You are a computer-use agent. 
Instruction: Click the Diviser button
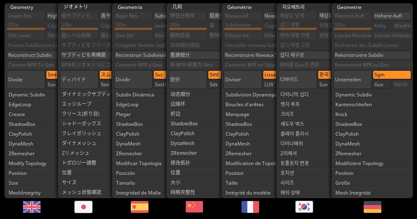[243, 80]
